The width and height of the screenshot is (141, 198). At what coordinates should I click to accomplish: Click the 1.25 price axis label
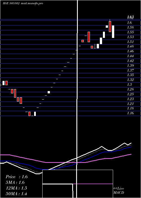coord(130,94)
